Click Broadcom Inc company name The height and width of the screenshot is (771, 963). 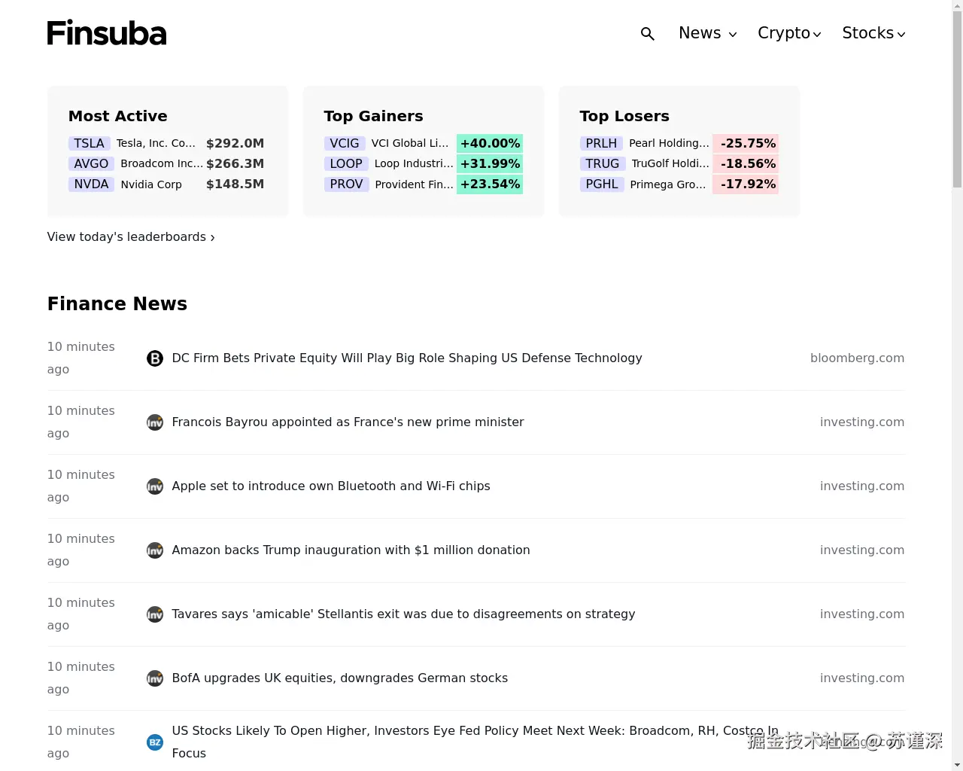coord(162,163)
